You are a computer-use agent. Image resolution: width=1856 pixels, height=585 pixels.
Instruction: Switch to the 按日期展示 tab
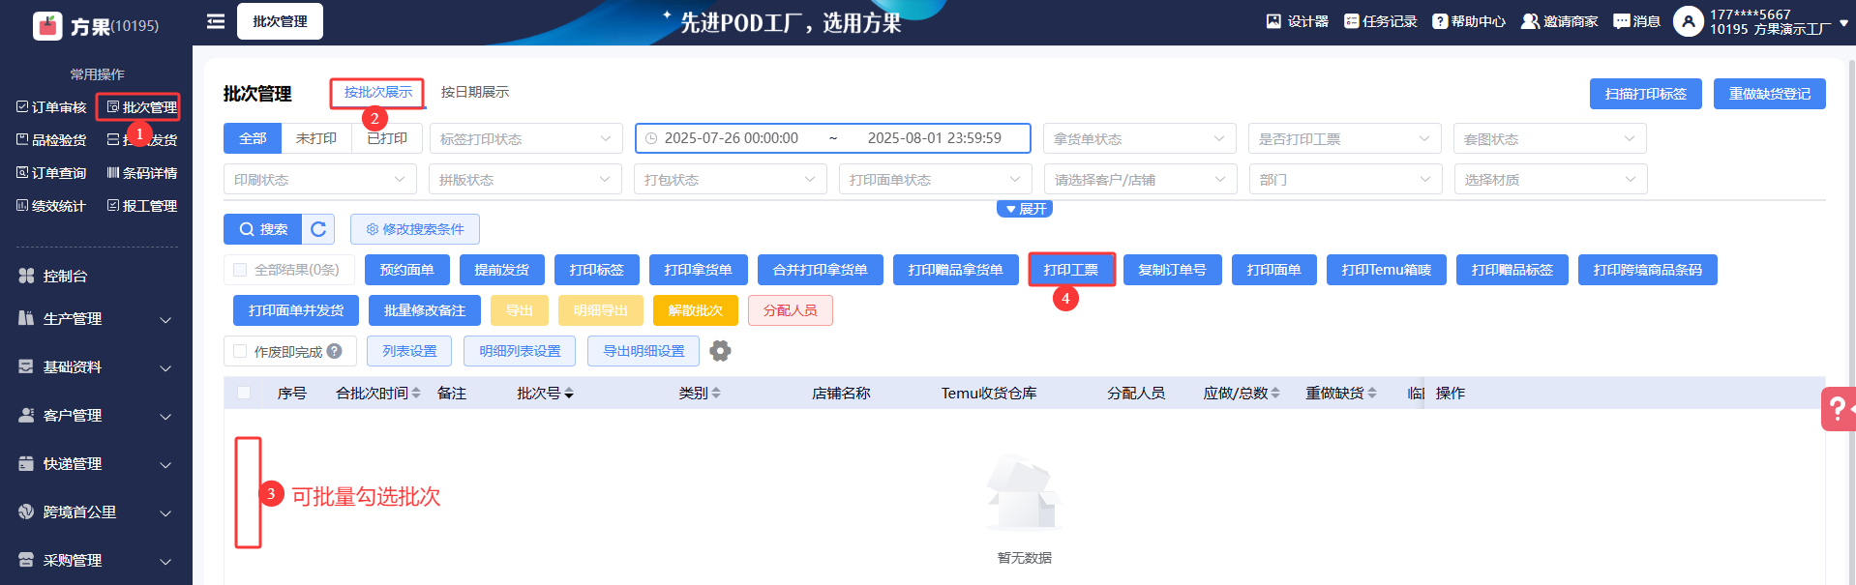coord(474,92)
